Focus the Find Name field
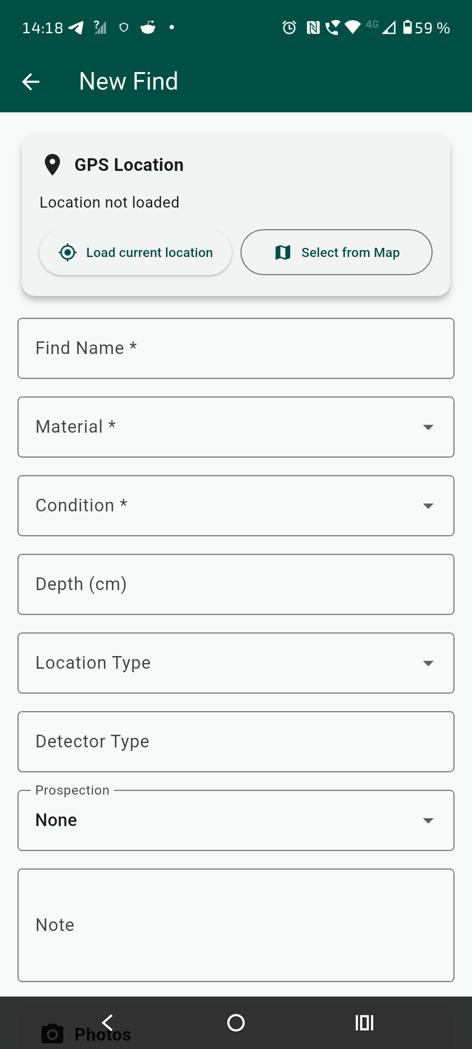 click(236, 348)
